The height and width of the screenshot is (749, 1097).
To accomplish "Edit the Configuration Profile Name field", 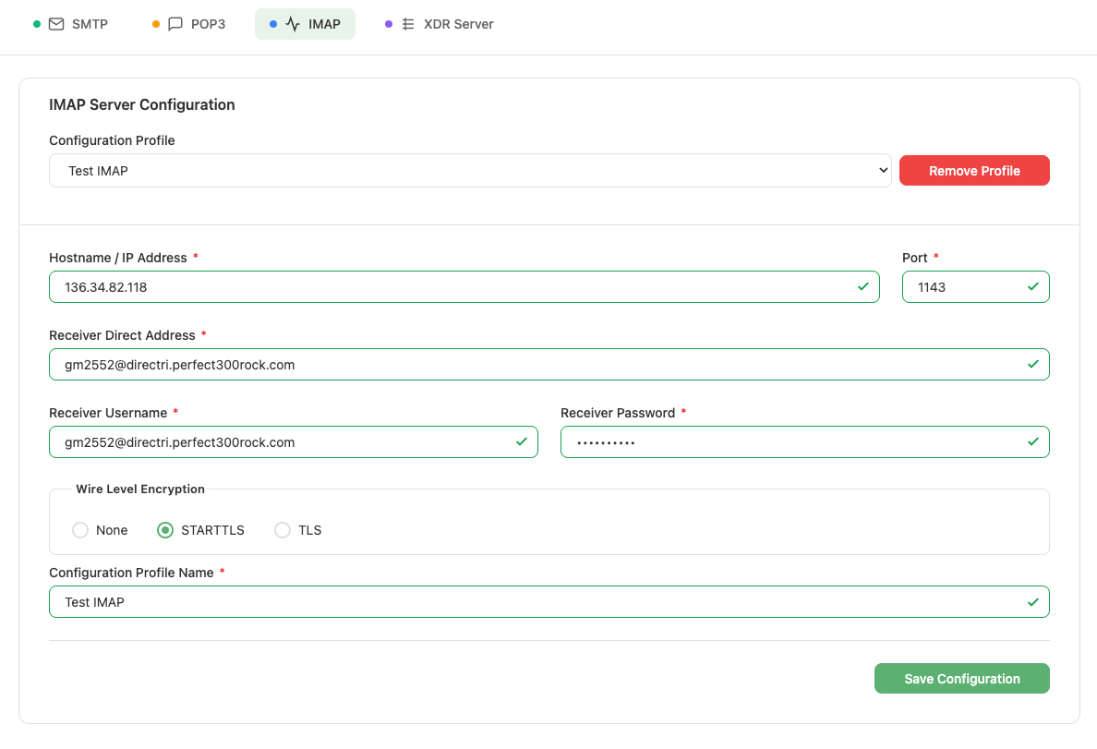I will point(549,603).
